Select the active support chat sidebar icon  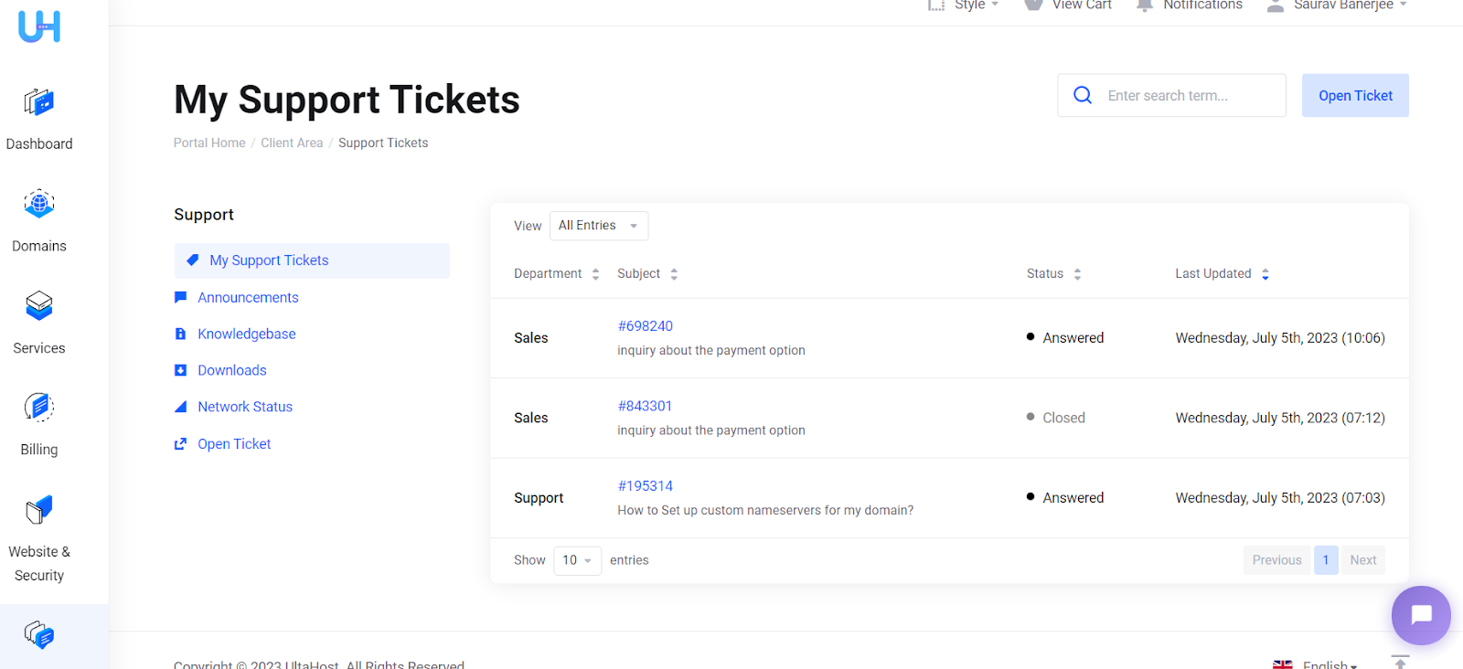pos(39,634)
